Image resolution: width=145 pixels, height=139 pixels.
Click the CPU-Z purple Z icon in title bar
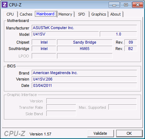5,5
